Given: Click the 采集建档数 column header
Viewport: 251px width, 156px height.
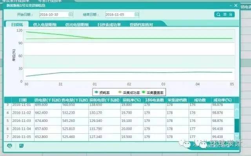Looking at the screenshot, I should point(177,100).
